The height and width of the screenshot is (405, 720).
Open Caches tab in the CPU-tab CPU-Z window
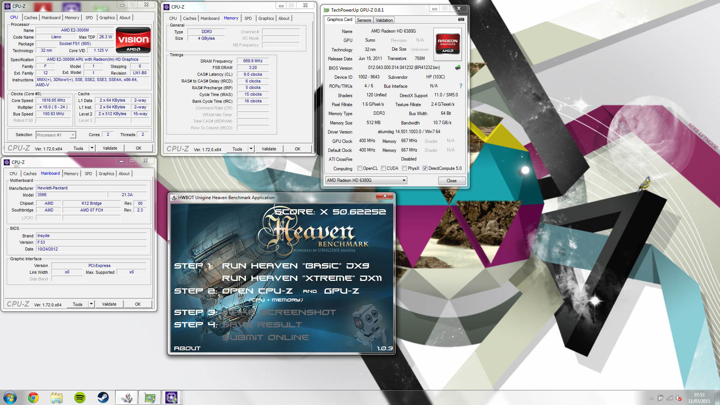31,18
